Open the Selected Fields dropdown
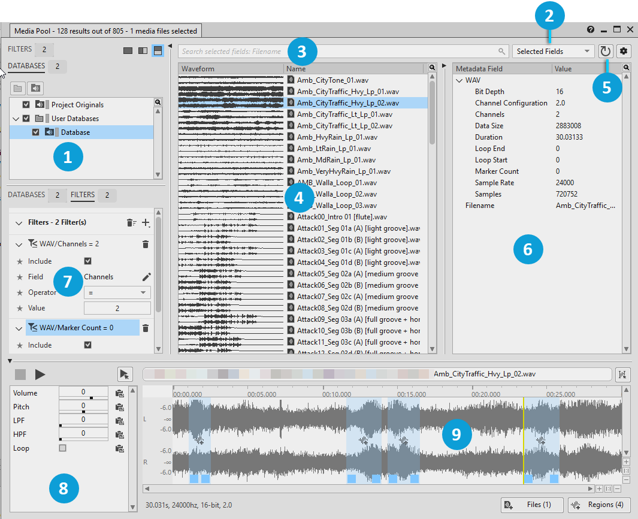This screenshot has height=519, width=638. [x=552, y=52]
